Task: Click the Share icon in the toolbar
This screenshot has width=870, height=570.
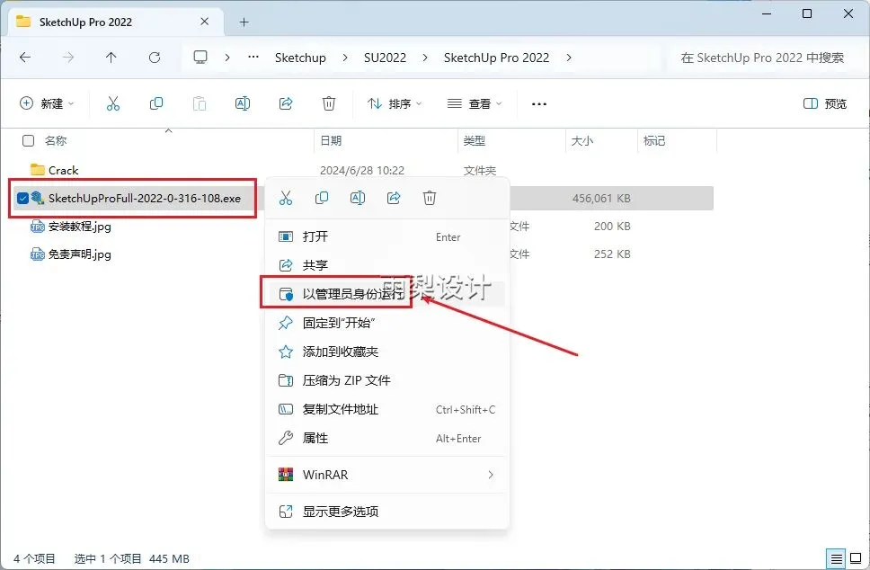Action: coord(286,103)
